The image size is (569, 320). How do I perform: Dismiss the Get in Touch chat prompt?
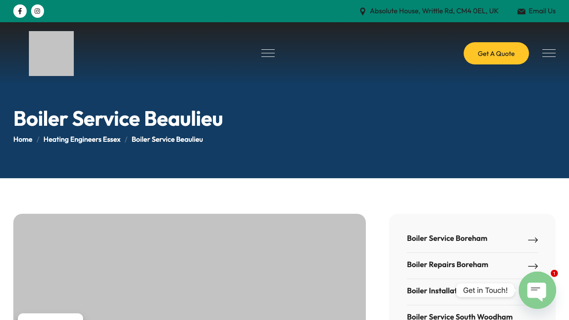pos(485,290)
